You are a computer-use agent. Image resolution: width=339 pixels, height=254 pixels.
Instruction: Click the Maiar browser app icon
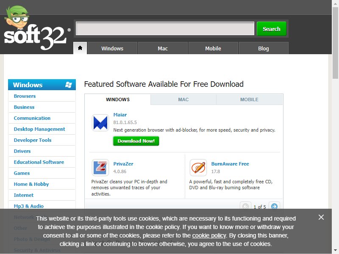pyautogui.click(x=100, y=123)
